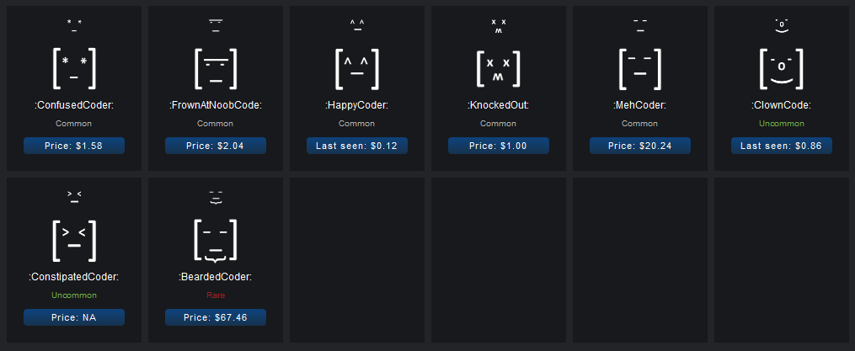Click the :KnockedOut: emoticon name label
Image resolution: width=855 pixels, height=351 pixels.
pos(499,105)
